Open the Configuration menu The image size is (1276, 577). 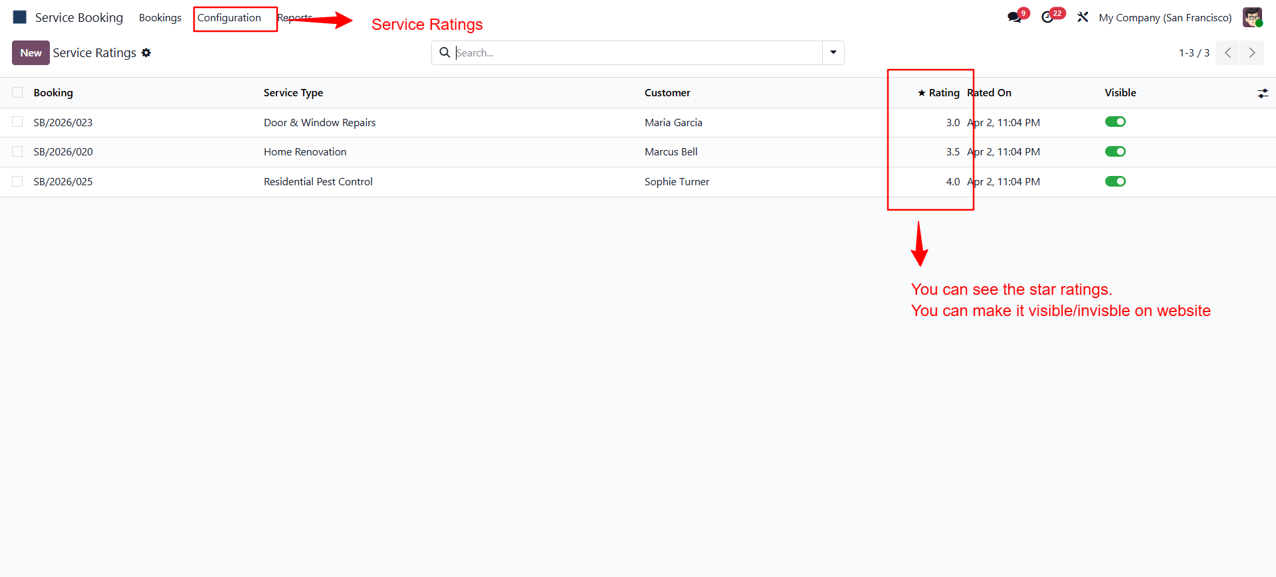click(229, 17)
